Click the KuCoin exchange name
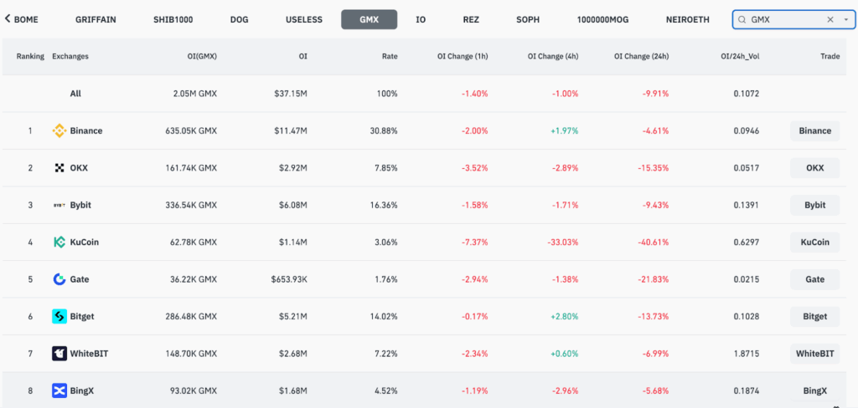858x408 pixels. pos(85,242)
